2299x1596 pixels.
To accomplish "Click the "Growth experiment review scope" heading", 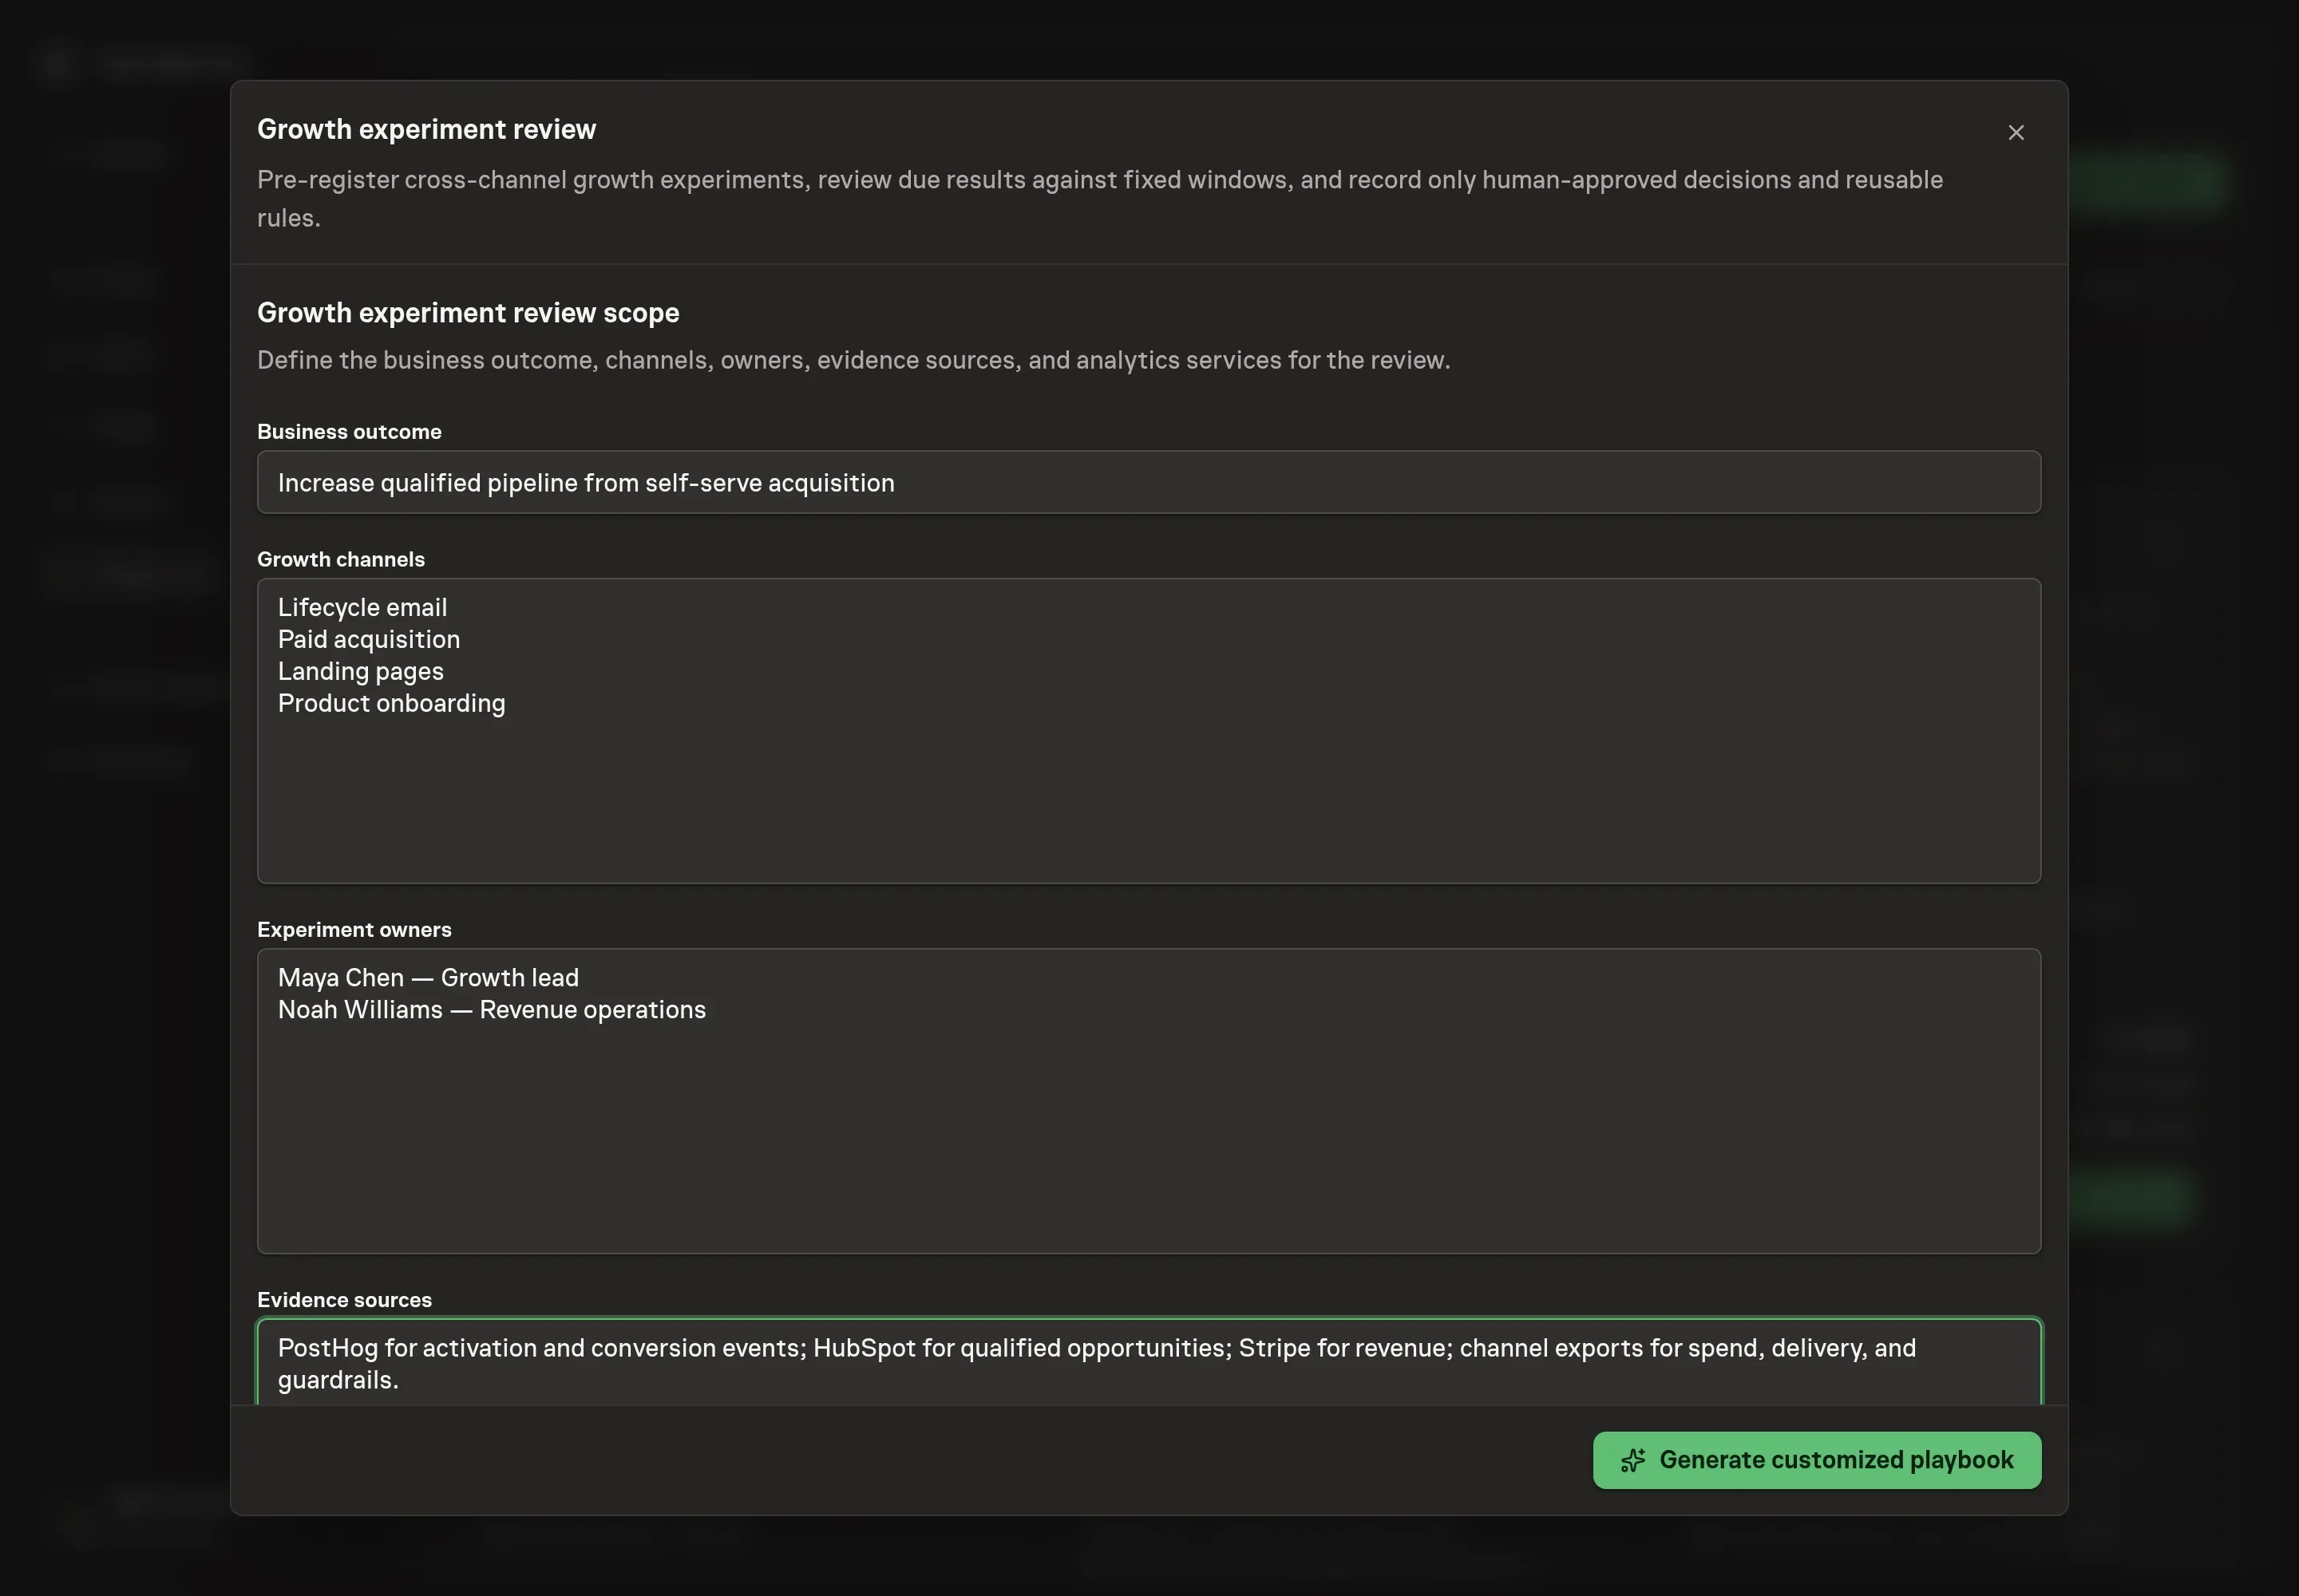I will pyautogui.click(x=469, y=313).
